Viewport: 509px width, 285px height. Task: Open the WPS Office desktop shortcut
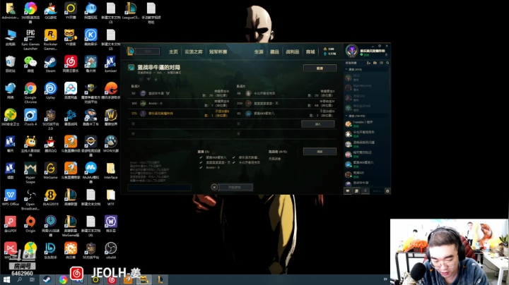[x=10, y=197]
